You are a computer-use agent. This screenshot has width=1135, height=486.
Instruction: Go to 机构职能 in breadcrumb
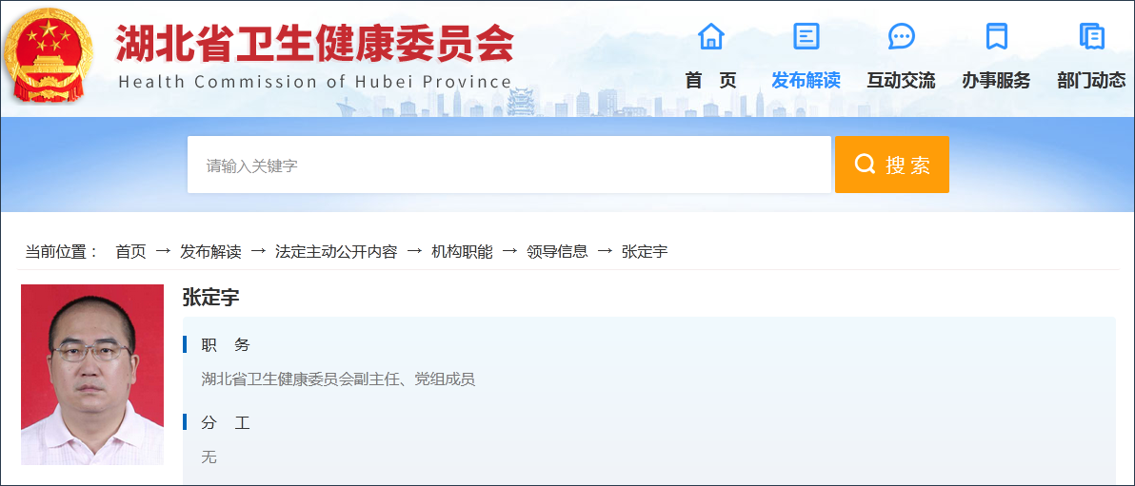[x=462, y=252]
